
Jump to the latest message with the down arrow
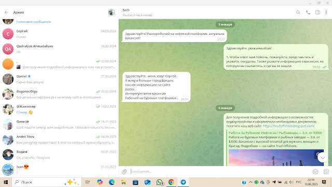tap(323, 157)
